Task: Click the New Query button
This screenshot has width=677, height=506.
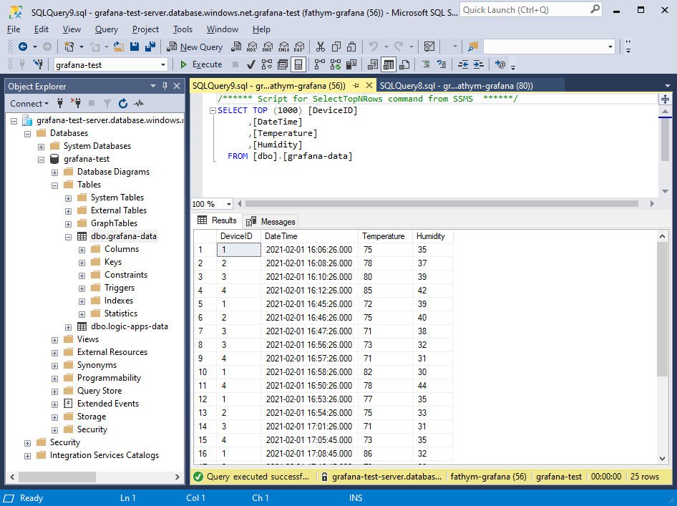Action: coord(195,47)
